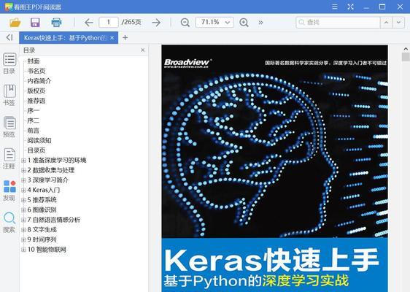
Task: Select the 6 图像识别 chapter title
Action: (x=42, y=210)
